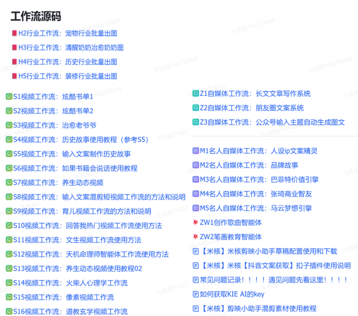Click the green icon beside S3视频工作流

[x=9, y=125]
